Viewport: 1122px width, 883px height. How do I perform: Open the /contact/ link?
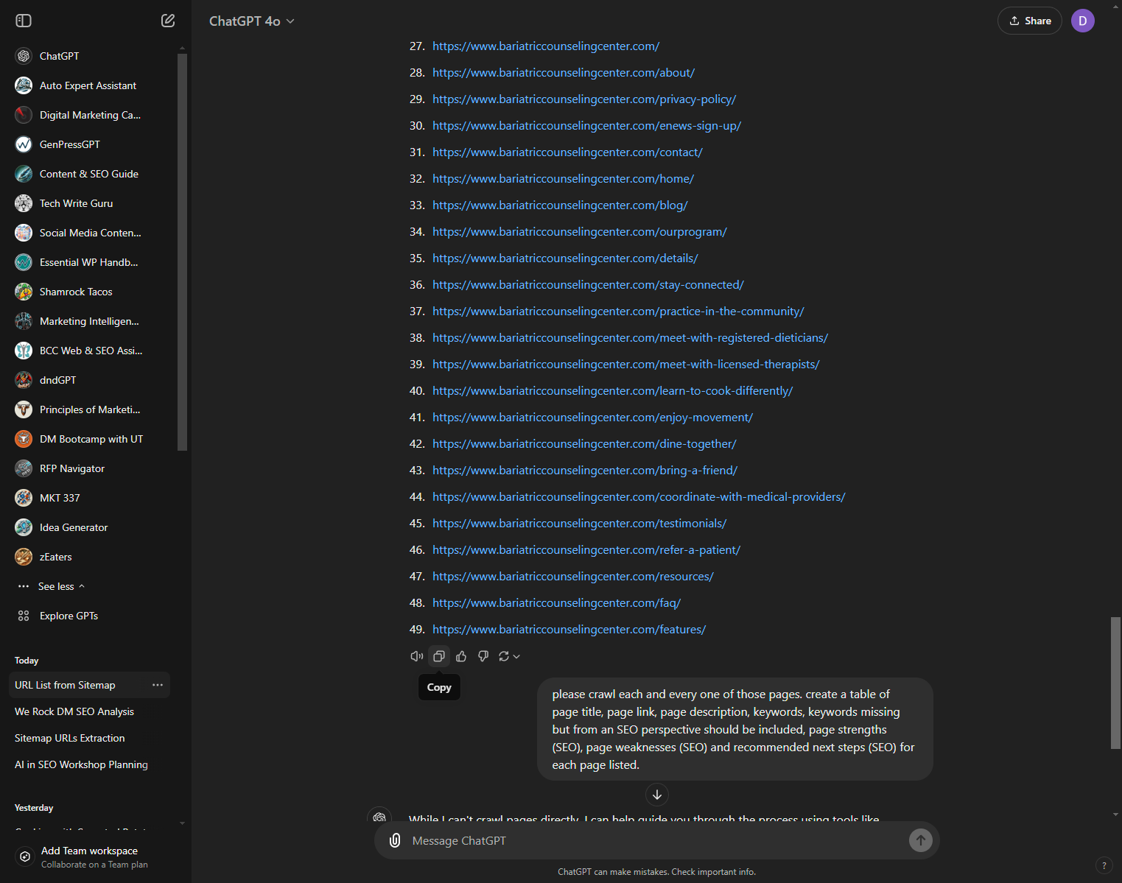[x=567, y=152]
